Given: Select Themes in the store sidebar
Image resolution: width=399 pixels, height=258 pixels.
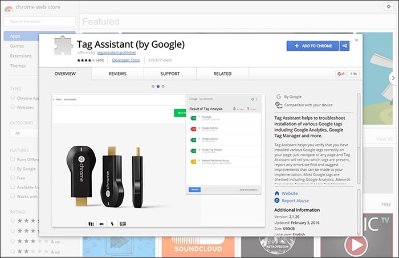Looking at the screenshot, I should point(18,66).
